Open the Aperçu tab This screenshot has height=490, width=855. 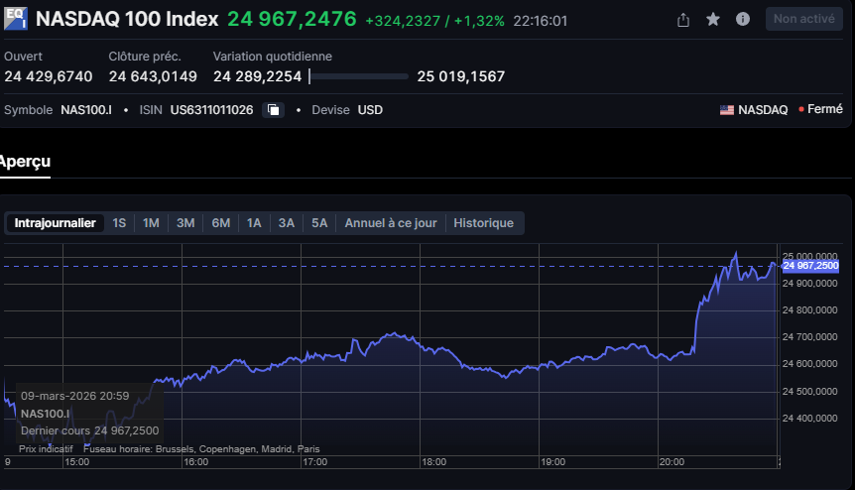25,162
